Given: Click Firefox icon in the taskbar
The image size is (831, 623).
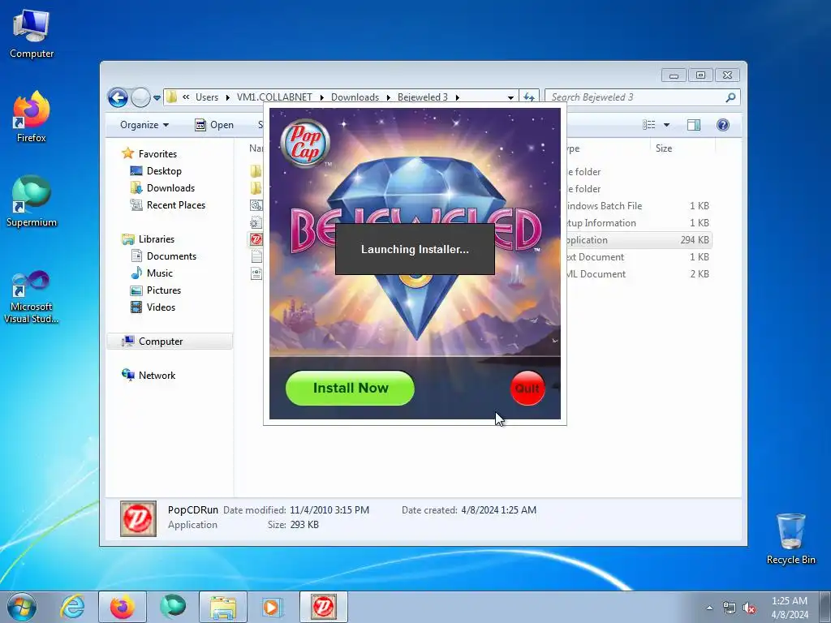Looking at the screenshot, I should [122, 607].
